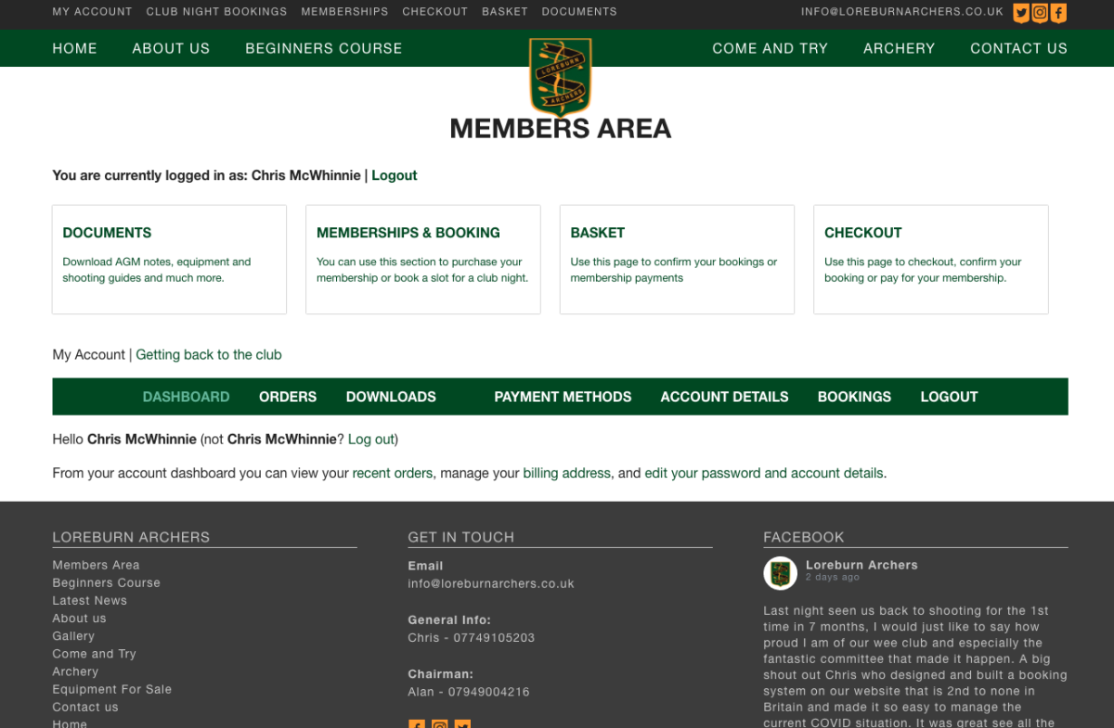Open the Memberships & Booking card
Image resolution: width=1114 pixels, height=728 pixels.
[422, 259]
